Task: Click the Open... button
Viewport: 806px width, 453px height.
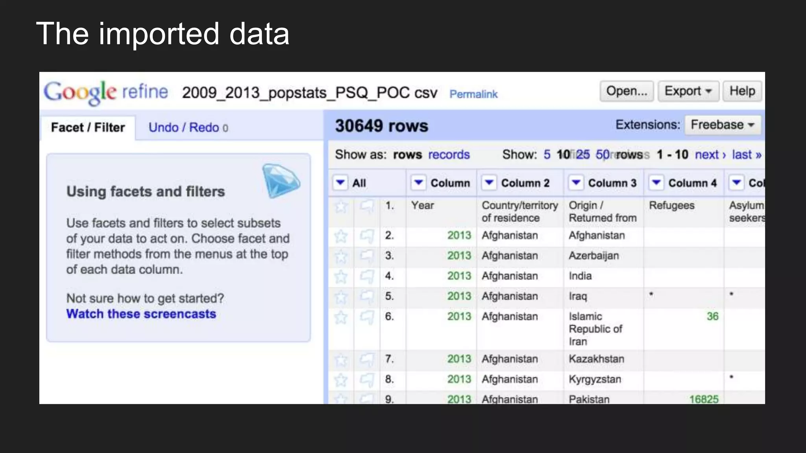Action: (x=627, y=91)
